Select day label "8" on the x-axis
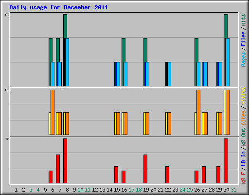The height and width of the screenshot is (195, 249). click(67, 190)
